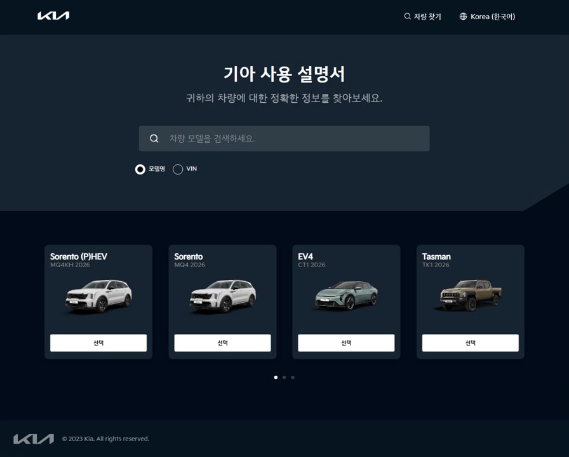Select the VIN radio button
This screenshot has height=457, width=569.
tap(178, 169)
